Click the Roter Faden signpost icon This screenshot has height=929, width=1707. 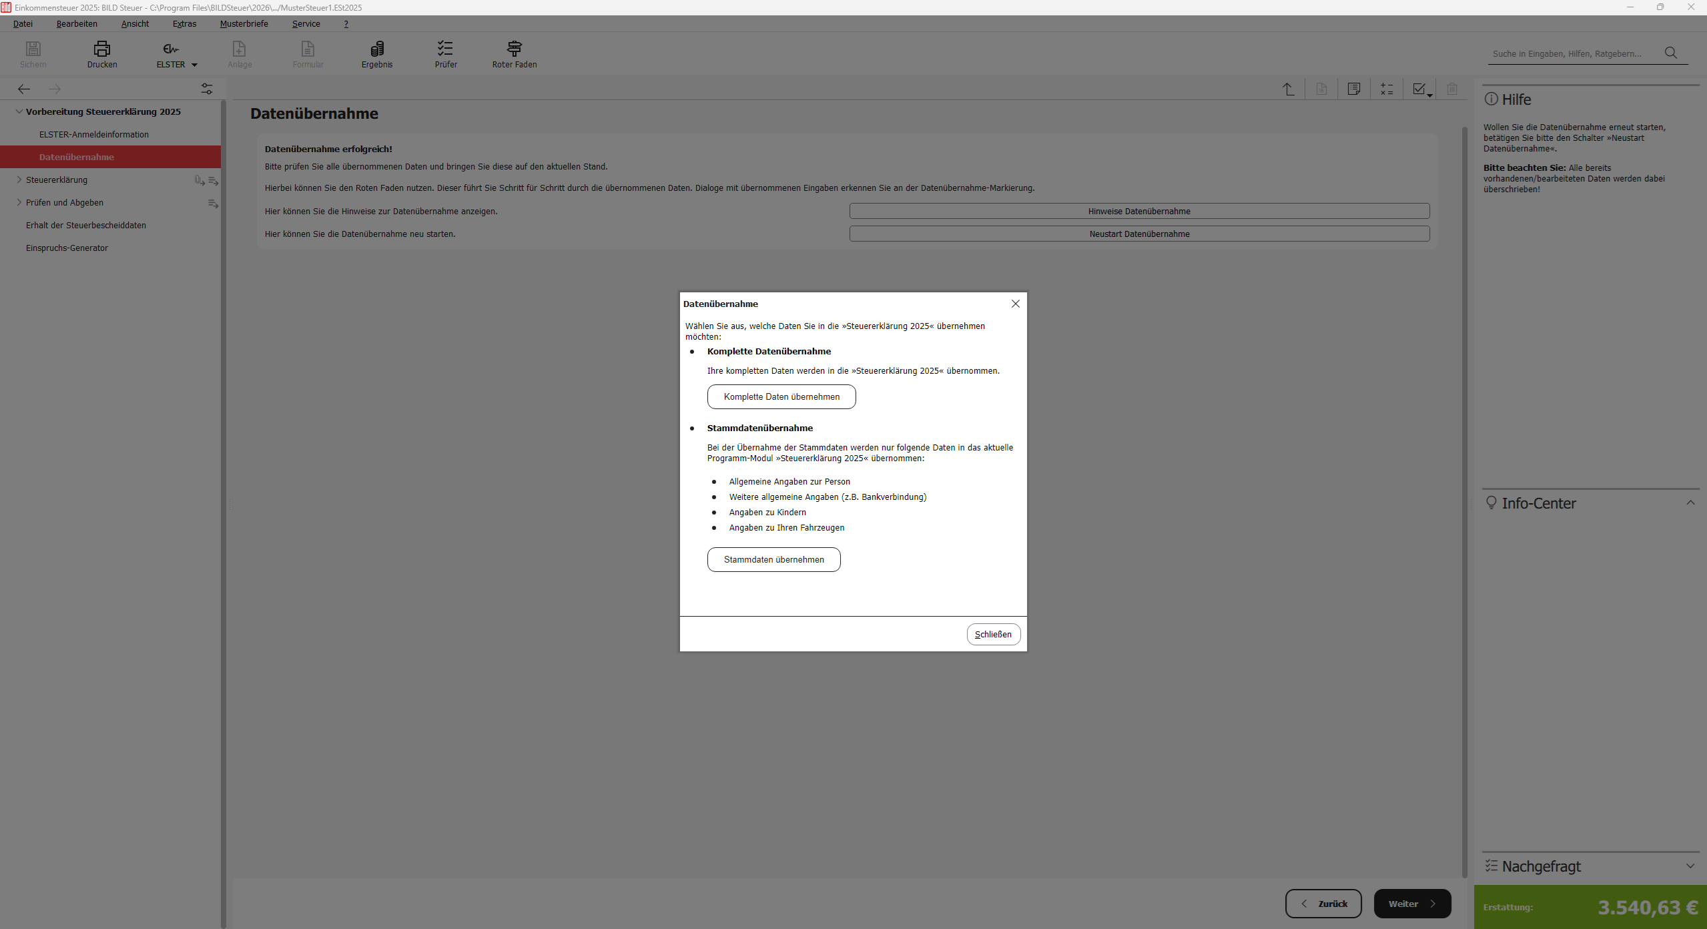514,49
